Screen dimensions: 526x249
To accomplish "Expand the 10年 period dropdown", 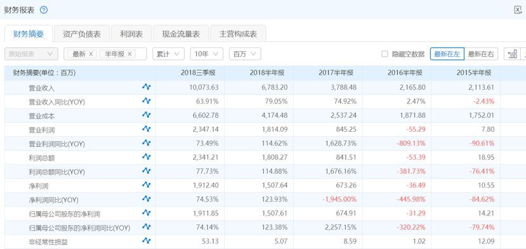I will coord(207,54).
